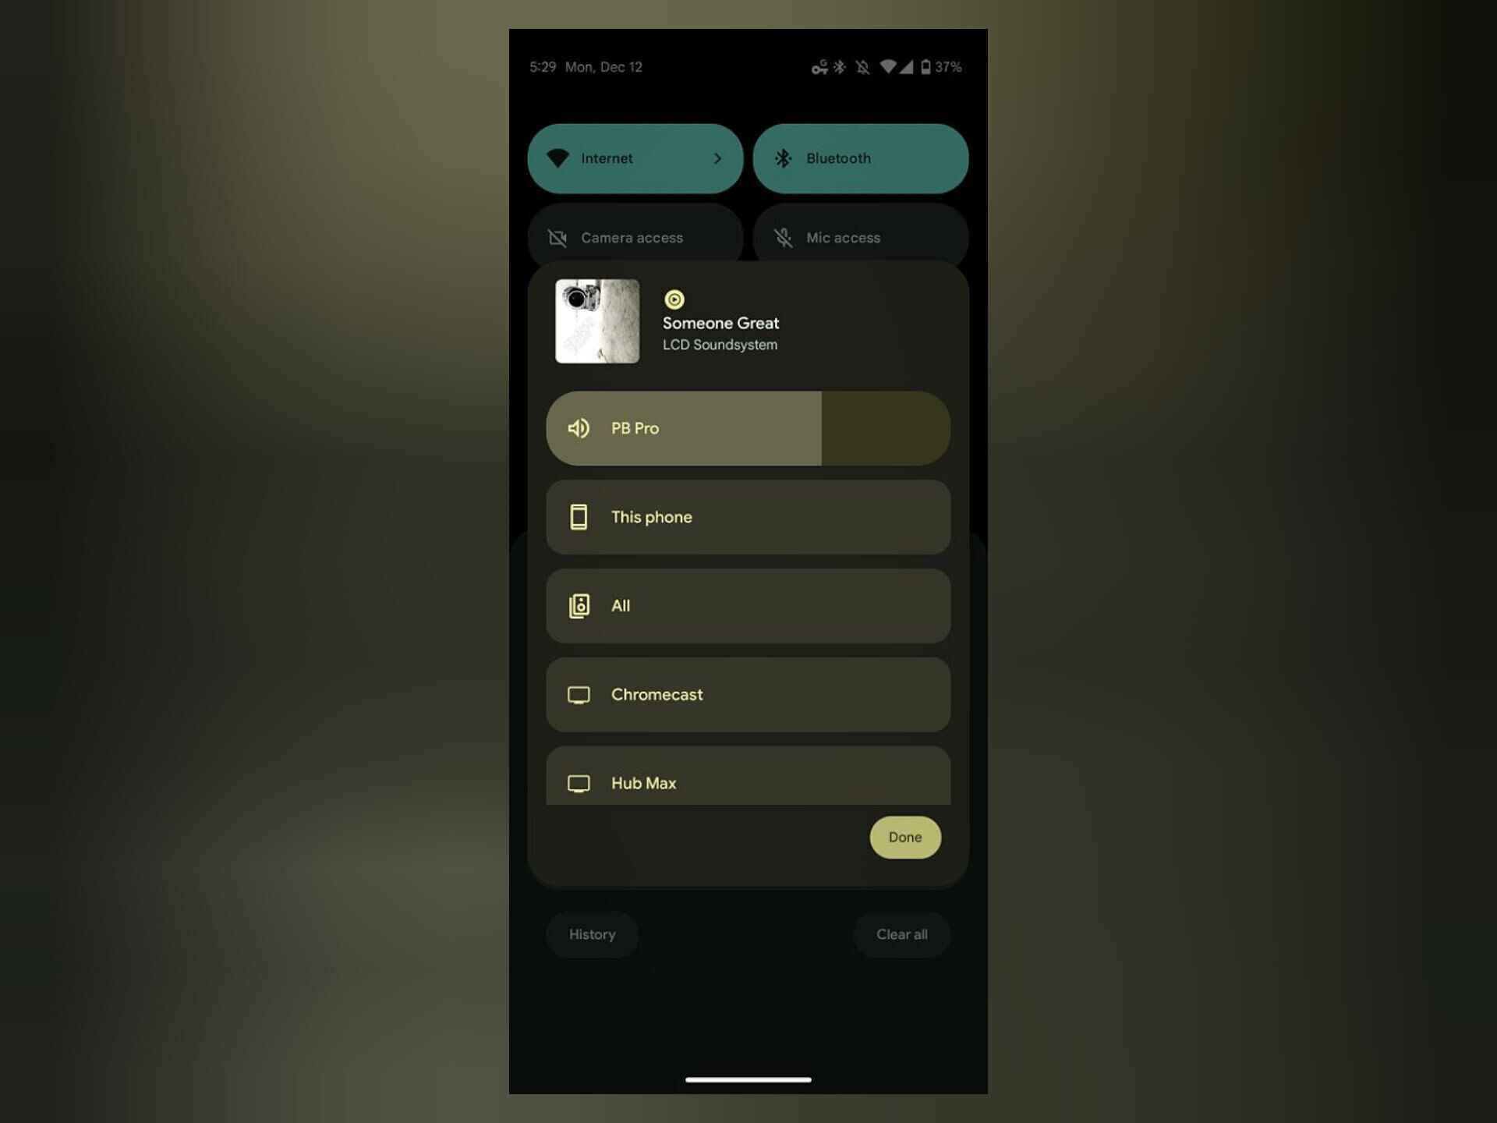The width and height of the screenshot is (1497, 1123).
Task: Adjust PB Pro volume slider
Action: (822, 427)
